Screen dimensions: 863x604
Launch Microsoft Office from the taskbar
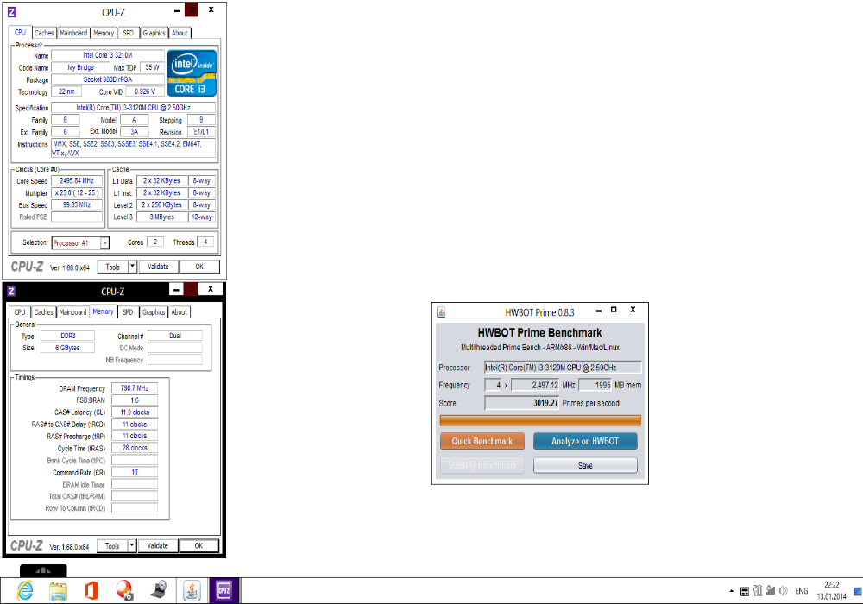(x=91, y=591)
